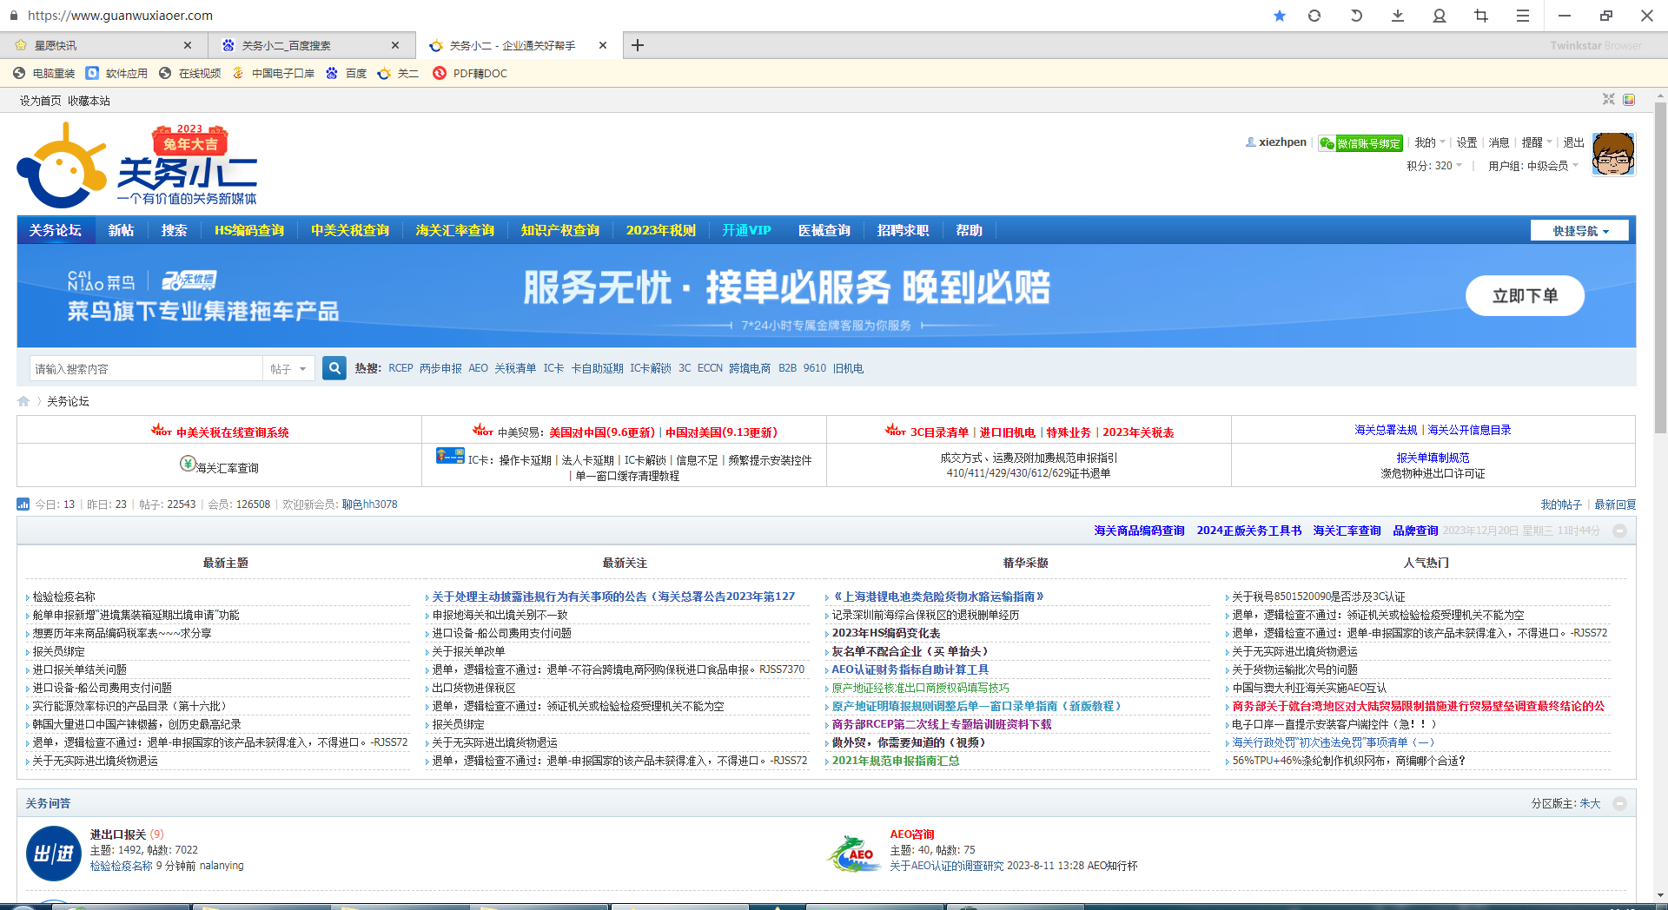Open the 招聘求职 nav item
Viewport: 1668px width, 910px height.
click(903, 230)
